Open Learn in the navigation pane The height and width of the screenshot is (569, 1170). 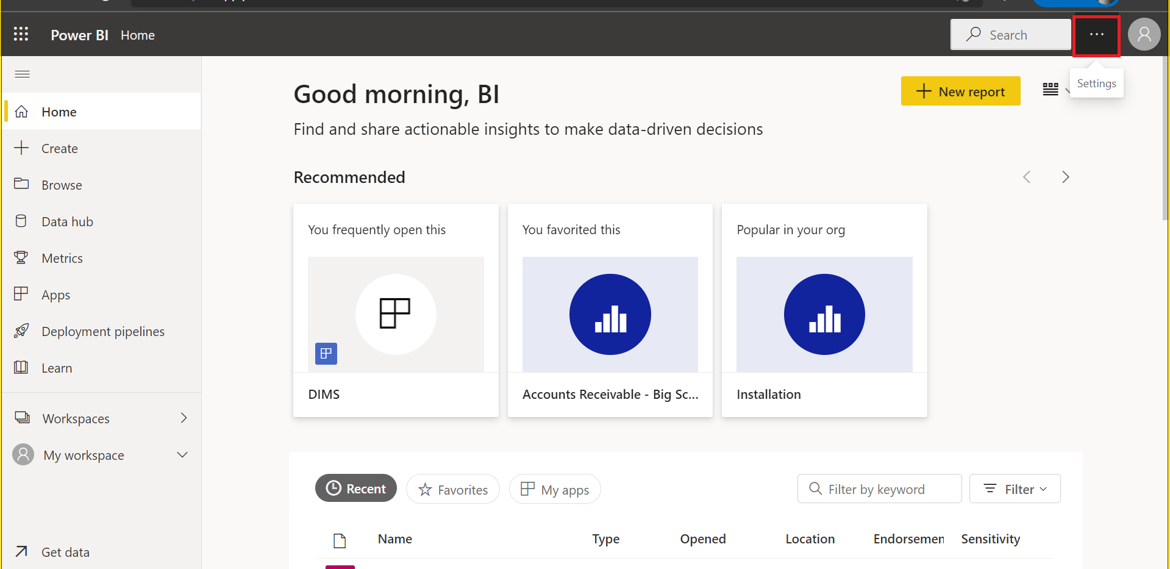point(102,368)
